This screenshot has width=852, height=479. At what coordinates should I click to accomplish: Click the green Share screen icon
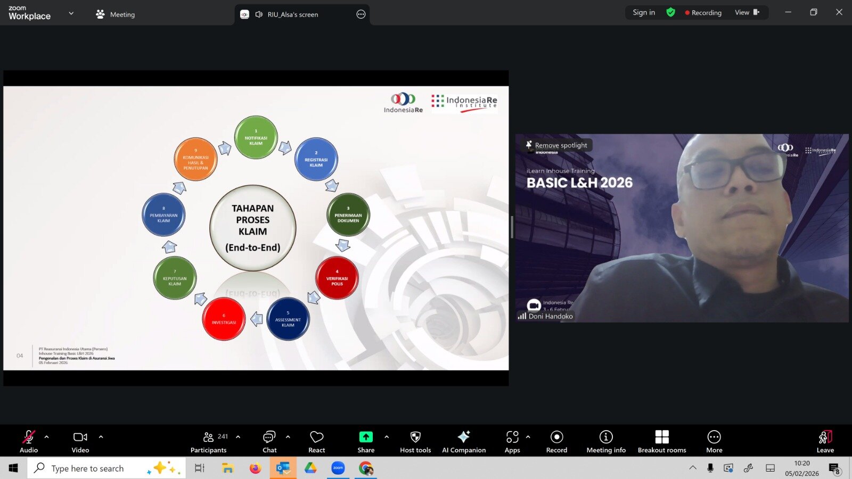(x=366, y=437)
